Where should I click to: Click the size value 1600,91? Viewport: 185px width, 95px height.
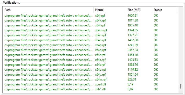coord(133,16)
